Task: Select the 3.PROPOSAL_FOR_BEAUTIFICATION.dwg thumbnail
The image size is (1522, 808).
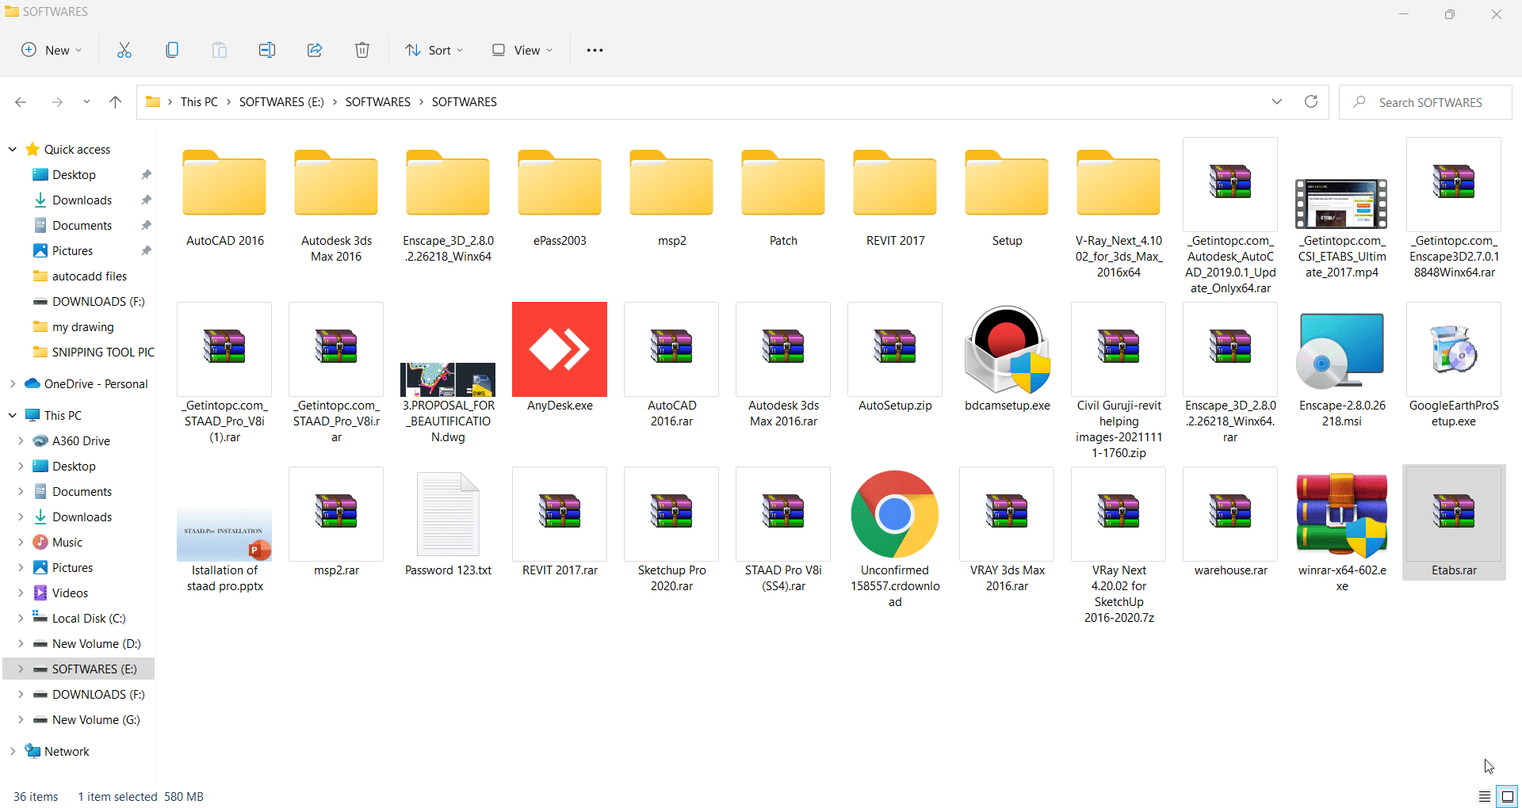Action: tap(448, 379)
